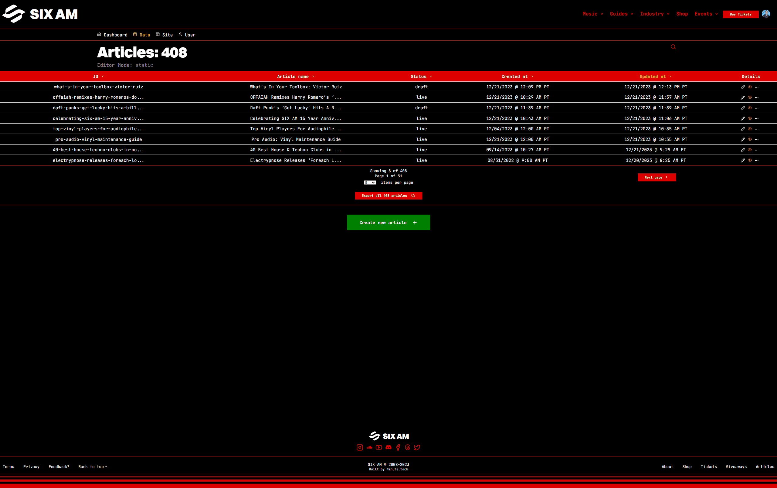Image resolution: width=777 pixels, height=488 pixels.
Task: View the Daft Punk article via the eye icon
Action: (750, 108)
